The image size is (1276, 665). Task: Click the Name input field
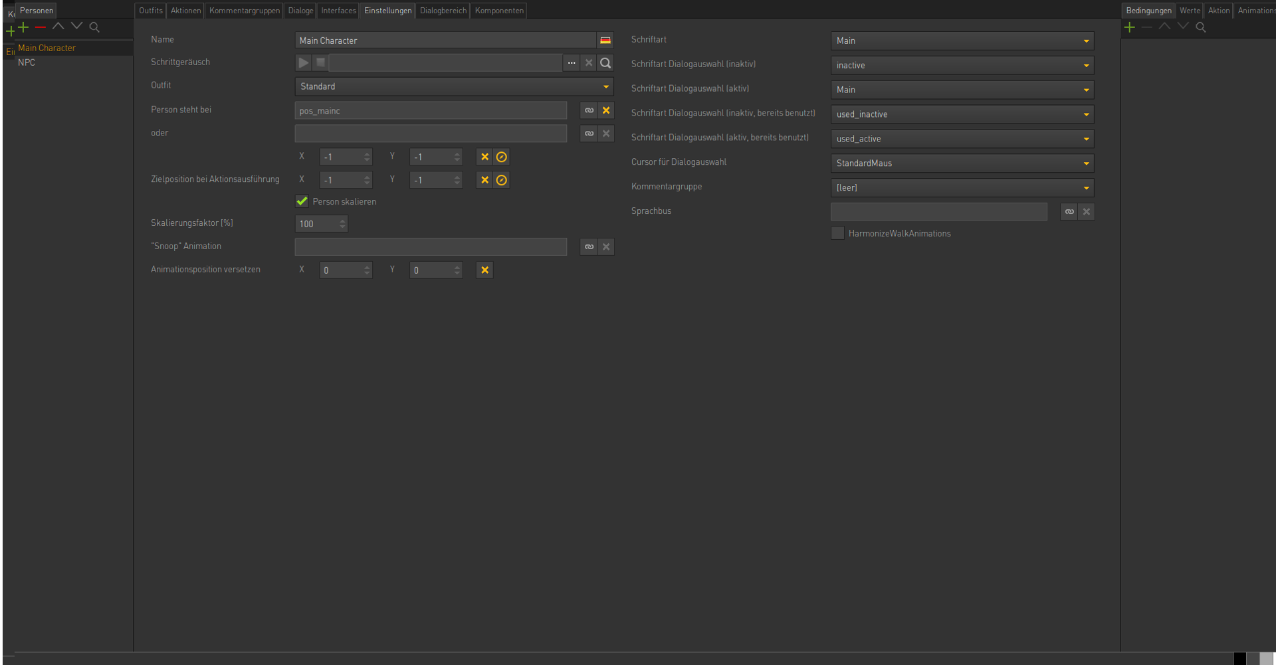(445, 41)
